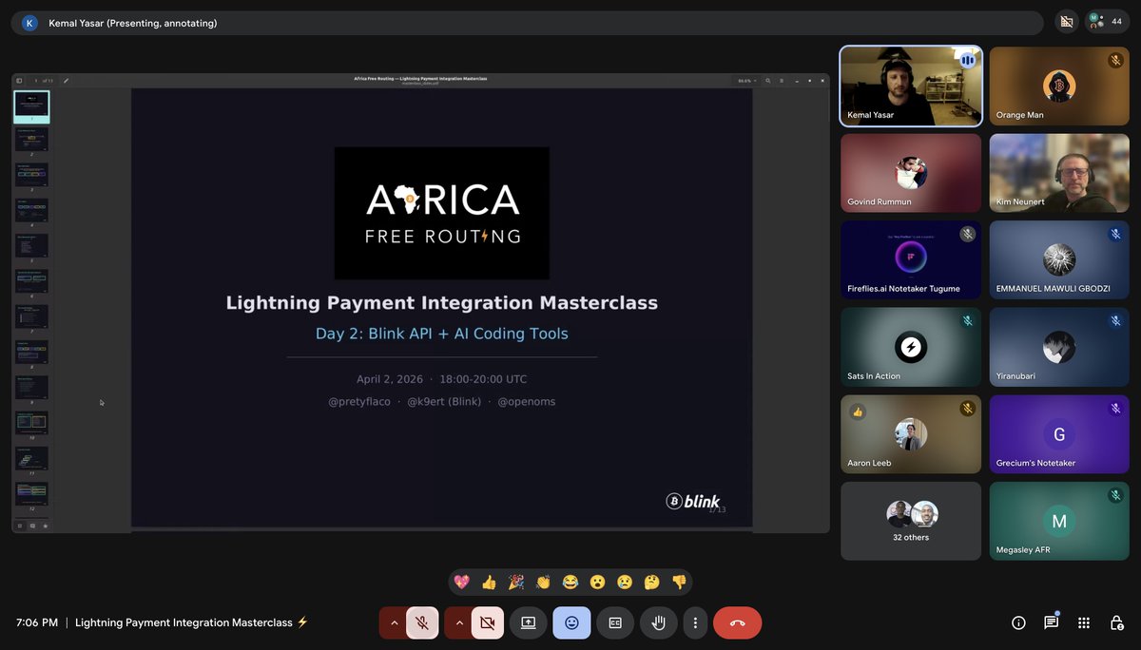Click the pause indicator on Kemal Yasar tile
Screen dimensions: 1141x650
[967, 60]
